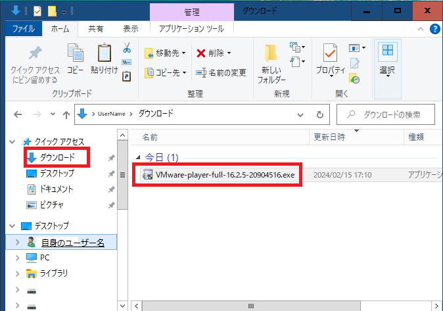Expand the ライブラリ tree node
Viewport: 443px width, 311px height.
coord(18,274)
